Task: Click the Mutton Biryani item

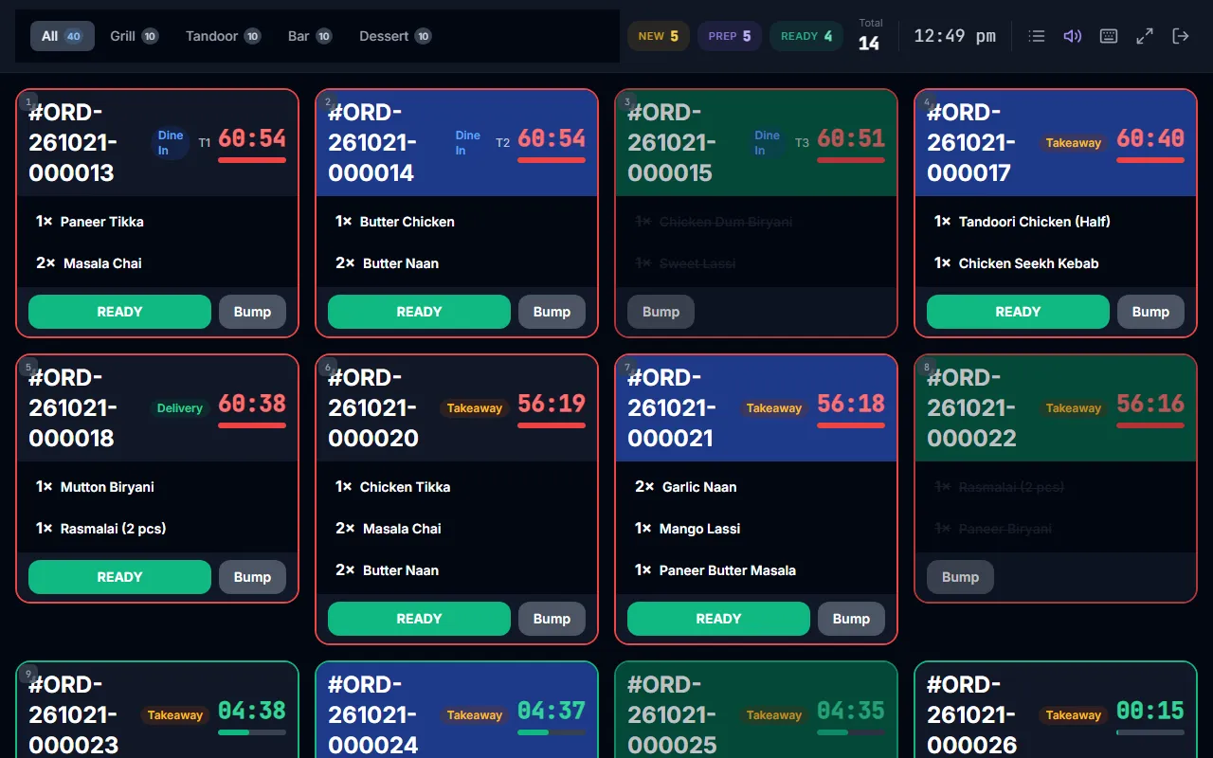Action: pos(157,487)
